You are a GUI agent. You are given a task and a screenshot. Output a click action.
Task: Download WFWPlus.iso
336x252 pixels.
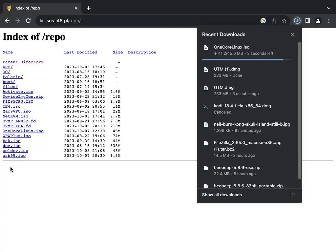(x=17, y=136)
